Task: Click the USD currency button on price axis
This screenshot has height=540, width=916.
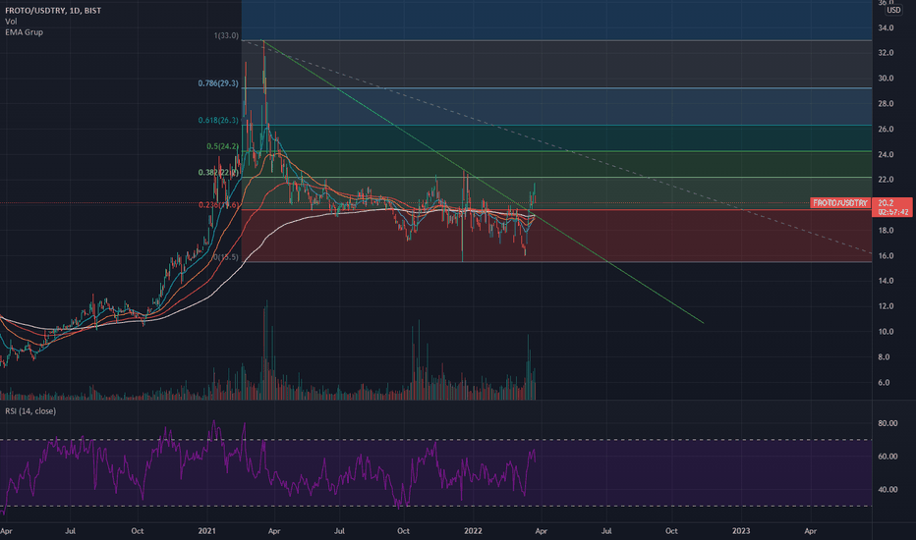Action: (893, 10)
